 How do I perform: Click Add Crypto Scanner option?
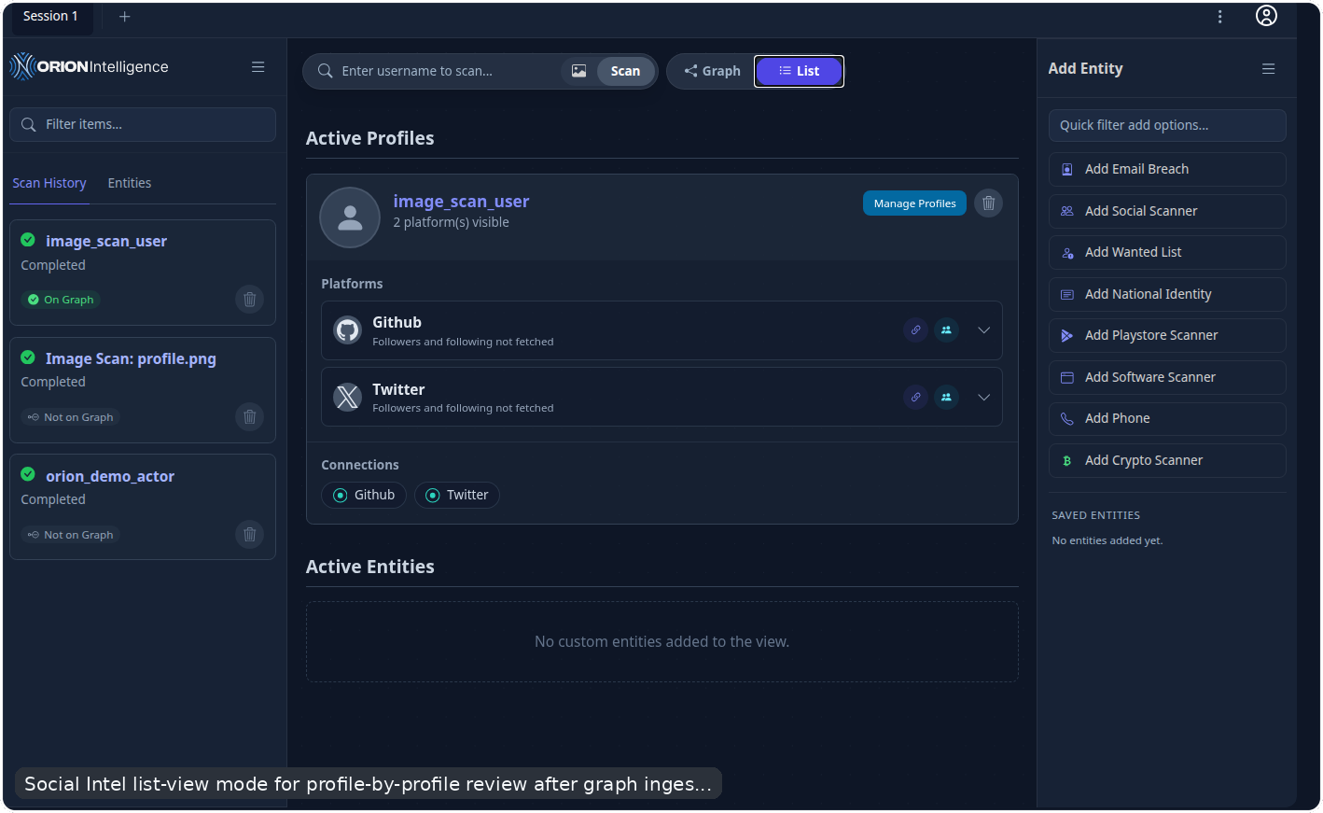1167,461
